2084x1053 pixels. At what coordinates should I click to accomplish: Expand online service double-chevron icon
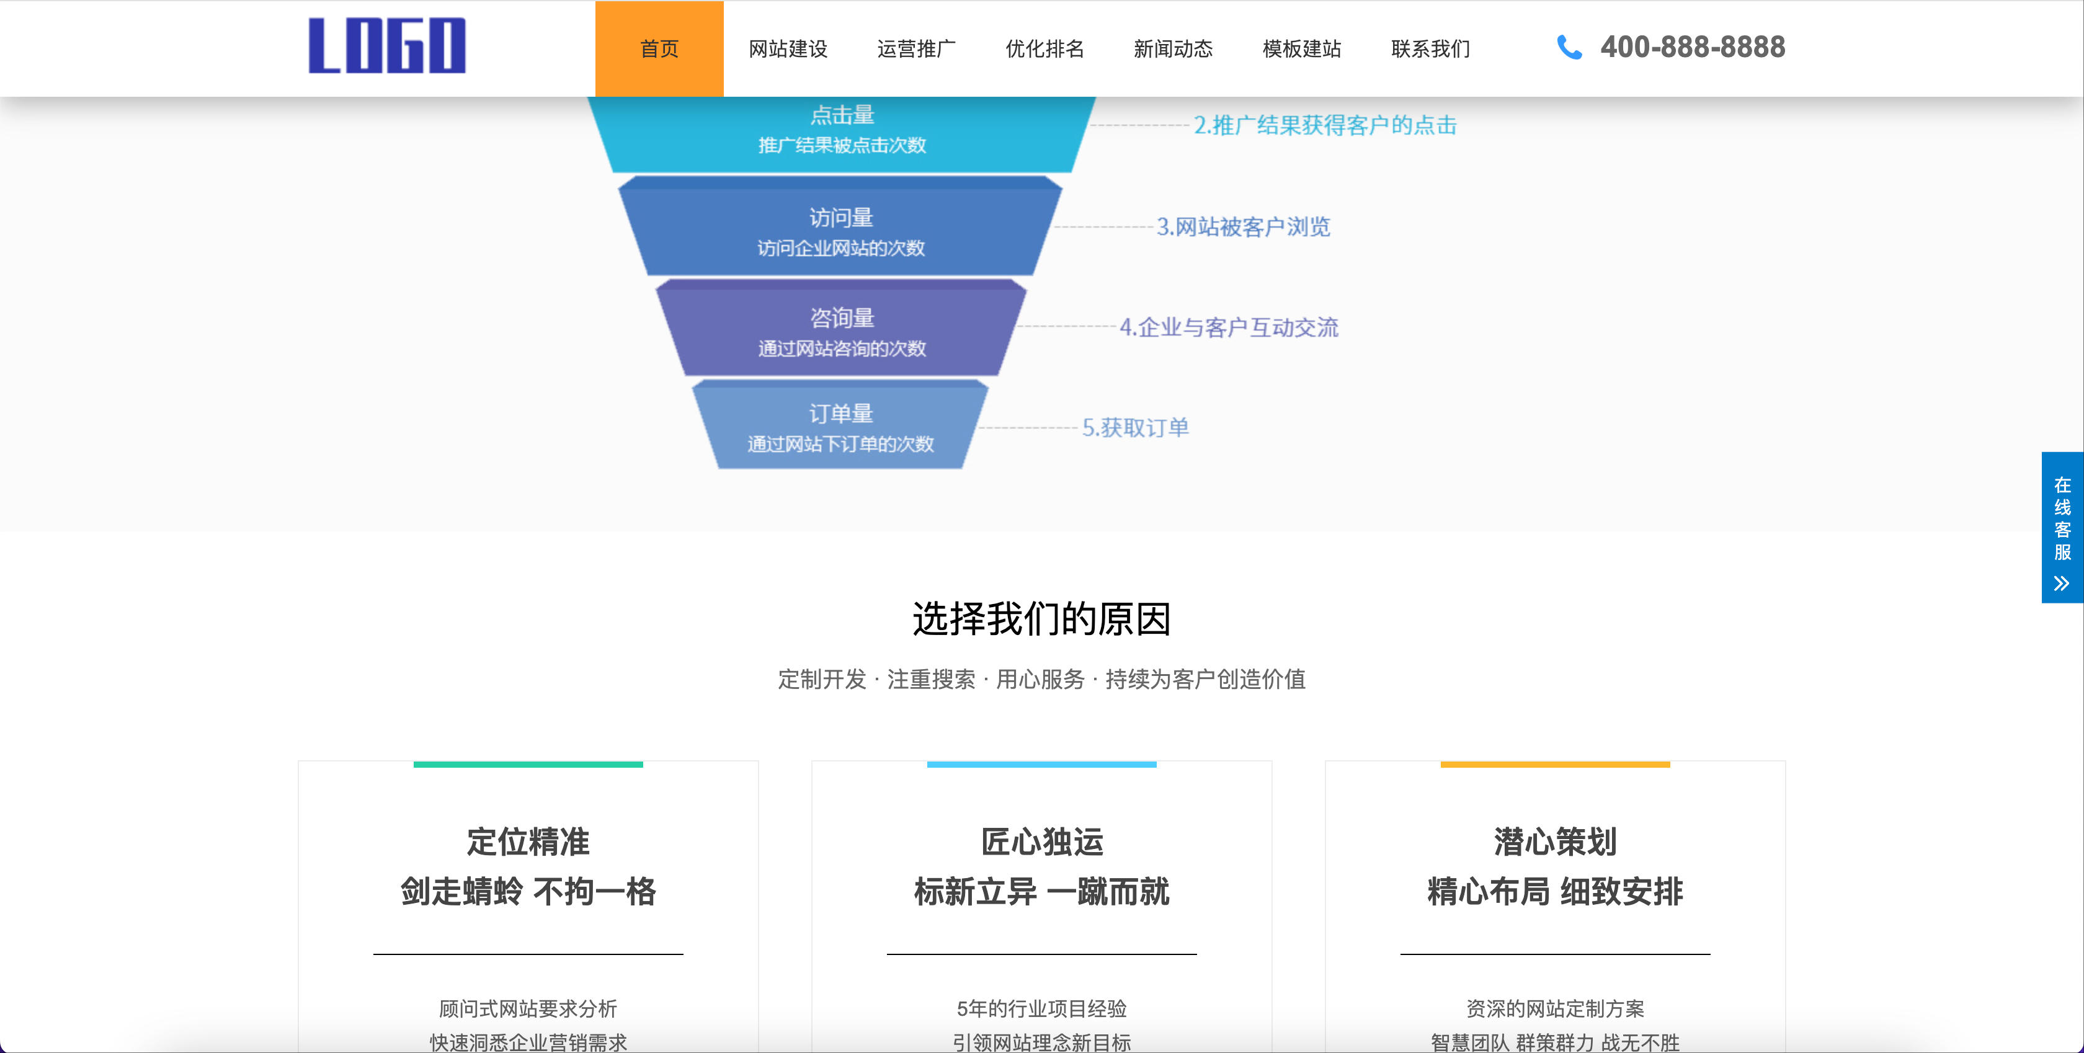(x=2062, y=583)
